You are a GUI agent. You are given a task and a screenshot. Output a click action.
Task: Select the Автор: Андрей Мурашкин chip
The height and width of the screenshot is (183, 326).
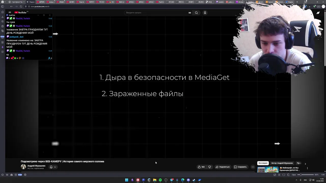[282, 163]
